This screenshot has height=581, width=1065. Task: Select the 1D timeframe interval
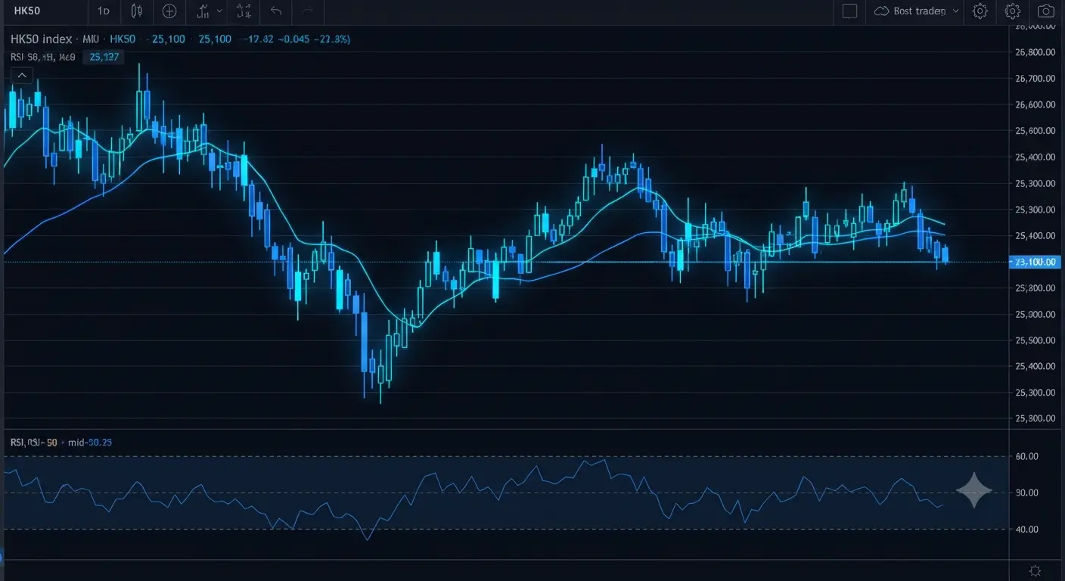[104, 11]
